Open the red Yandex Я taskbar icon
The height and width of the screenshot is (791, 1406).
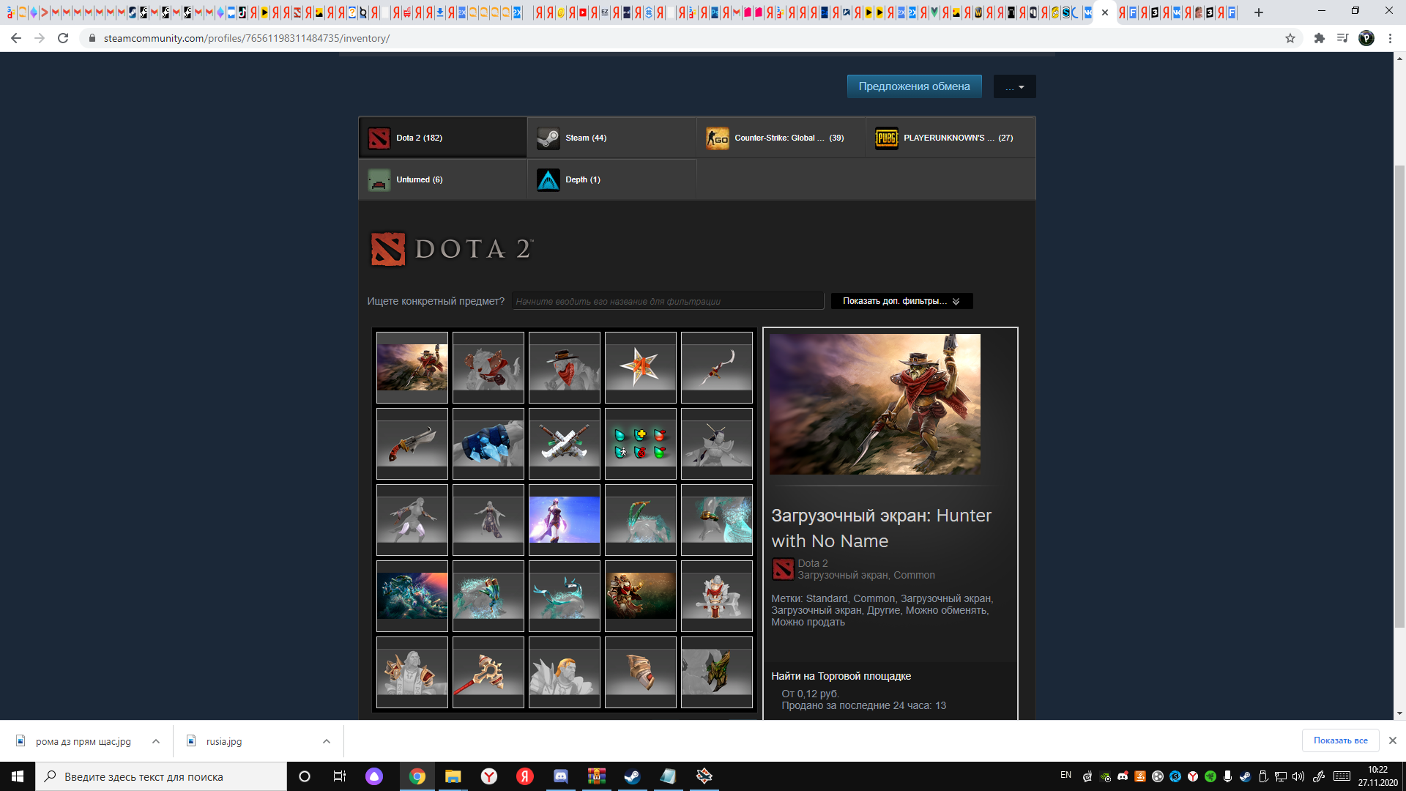(x=524, y=776)
